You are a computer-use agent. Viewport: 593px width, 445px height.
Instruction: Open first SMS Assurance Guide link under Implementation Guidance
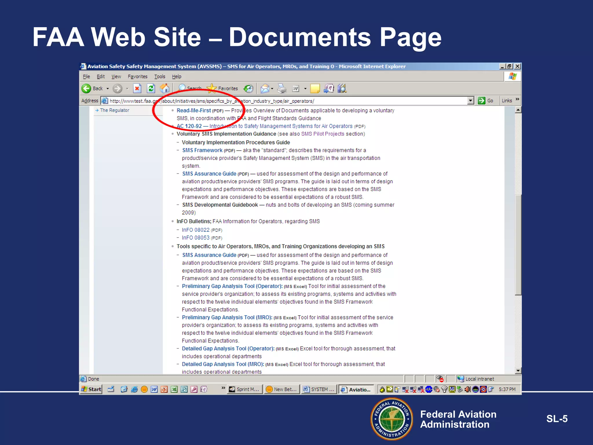209,174
